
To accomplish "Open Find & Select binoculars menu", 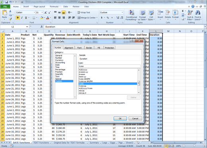I will (x=198, y=15).
